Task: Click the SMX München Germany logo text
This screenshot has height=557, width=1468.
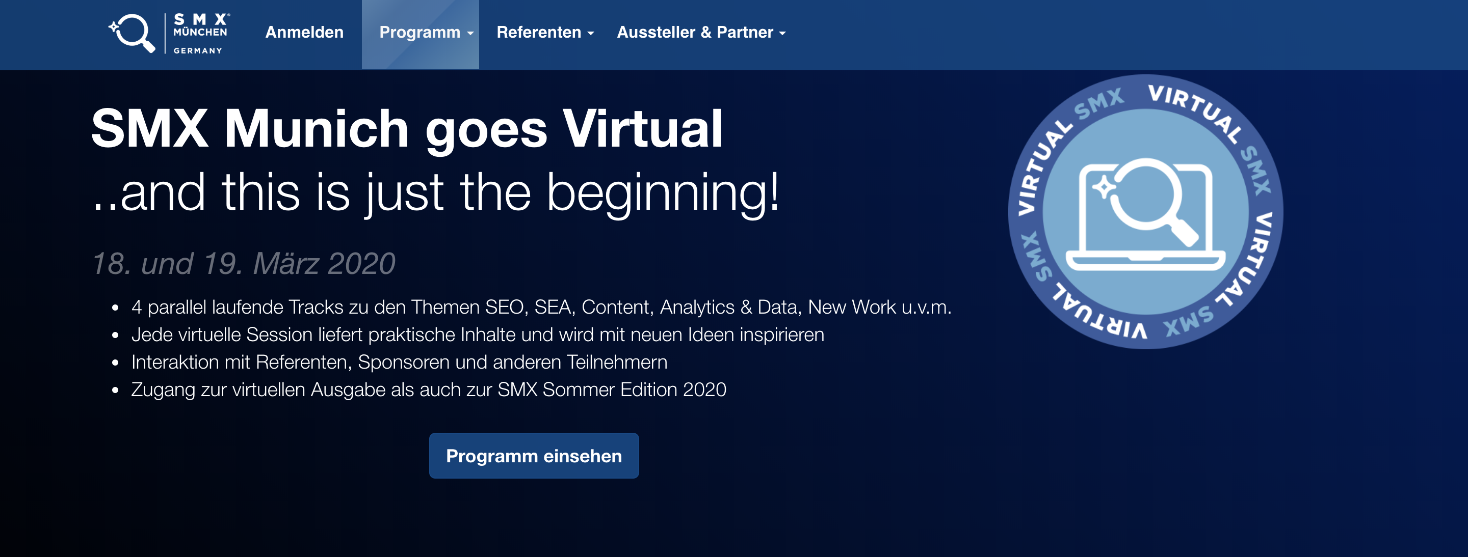Action: (201, 34)
